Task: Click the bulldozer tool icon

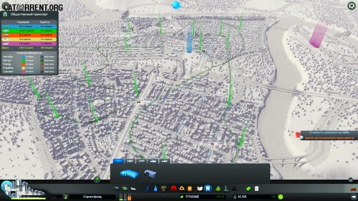Action: 353,188
